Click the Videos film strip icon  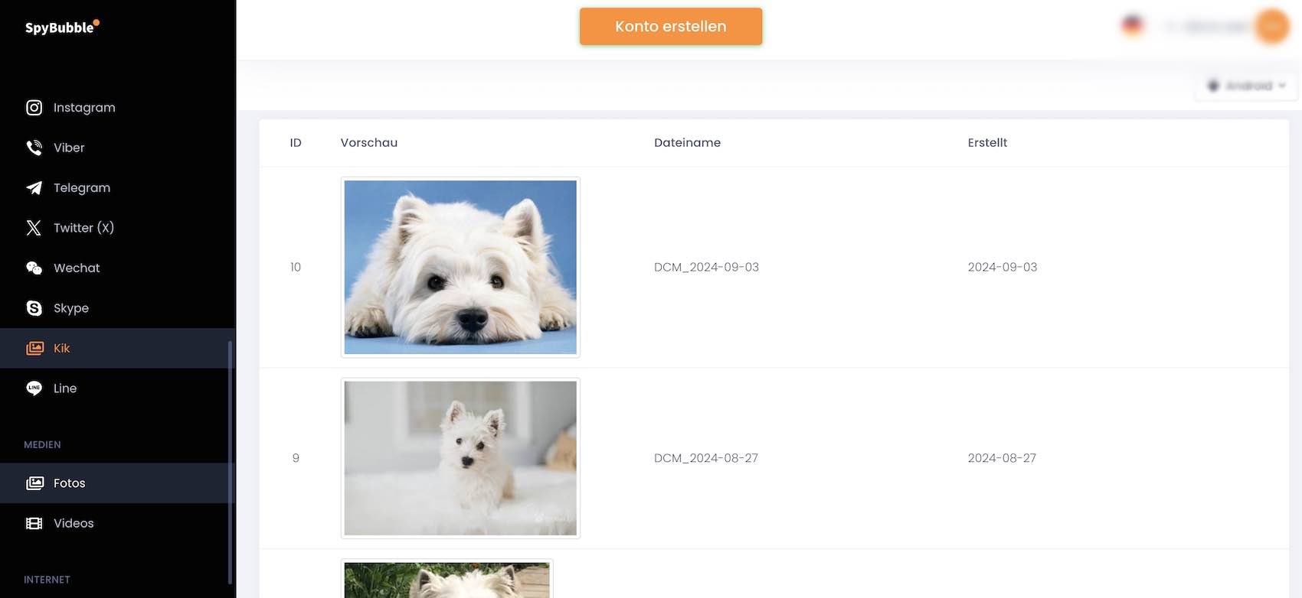[x=34, y=524]
